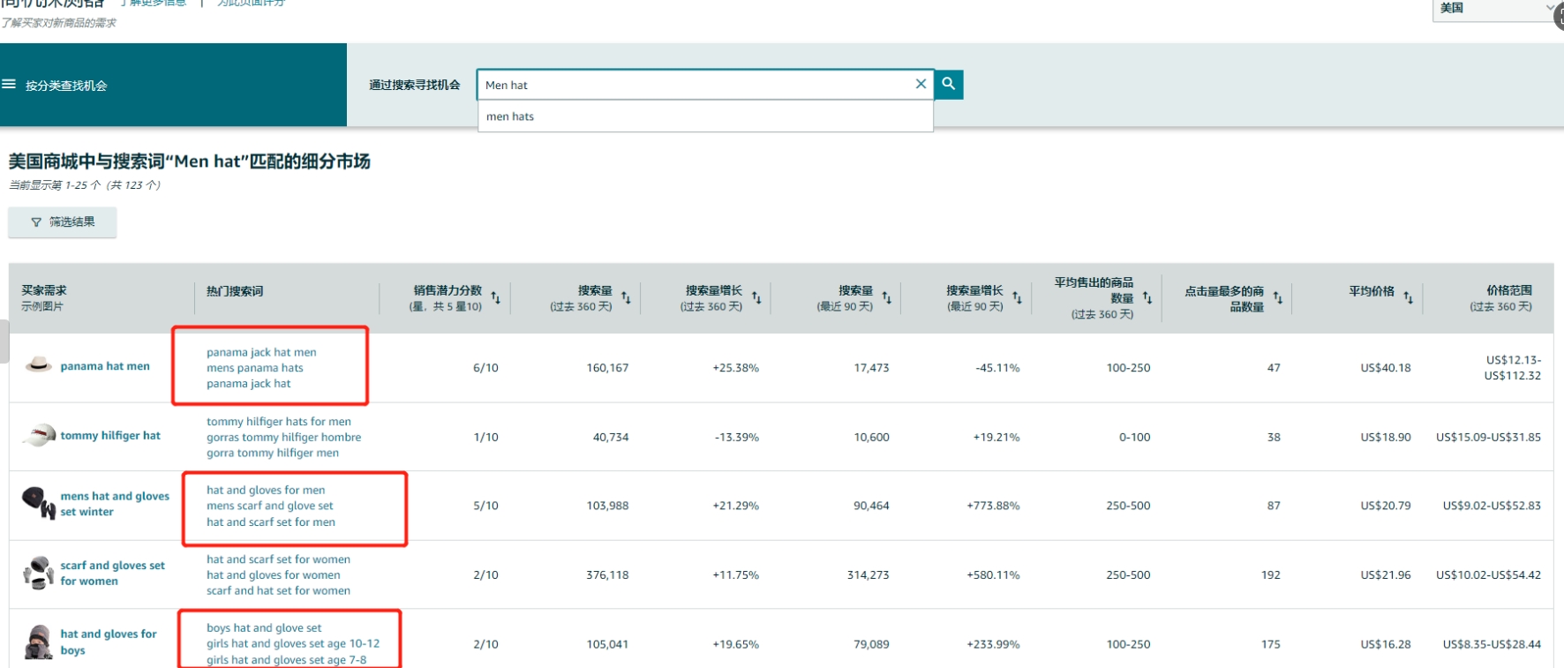This screenshot has width=1564, height=668.
Task: Open the filter results button
Action: tap(63, 222)
